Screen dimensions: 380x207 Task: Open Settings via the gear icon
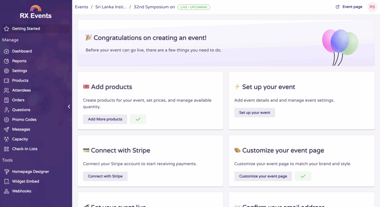[x=6, y=71]
